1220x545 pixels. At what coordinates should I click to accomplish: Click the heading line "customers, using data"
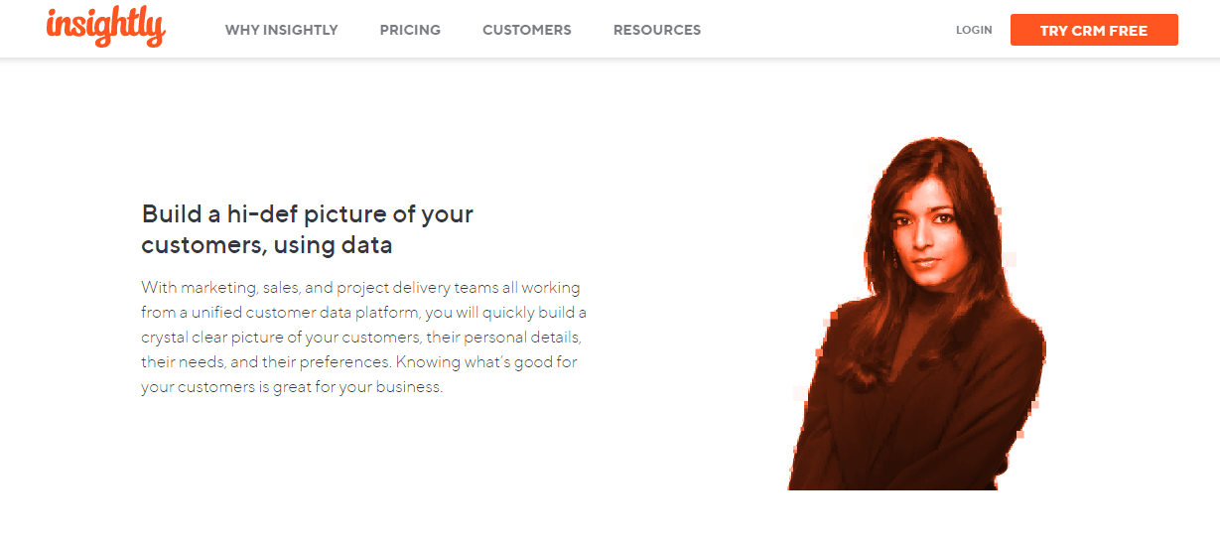[267, 244]
